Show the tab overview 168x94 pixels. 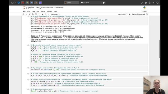[x=157, y=3]
